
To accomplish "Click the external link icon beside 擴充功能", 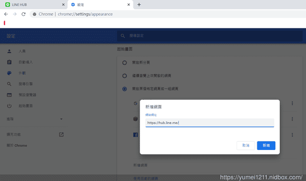I will coord(61,134).
